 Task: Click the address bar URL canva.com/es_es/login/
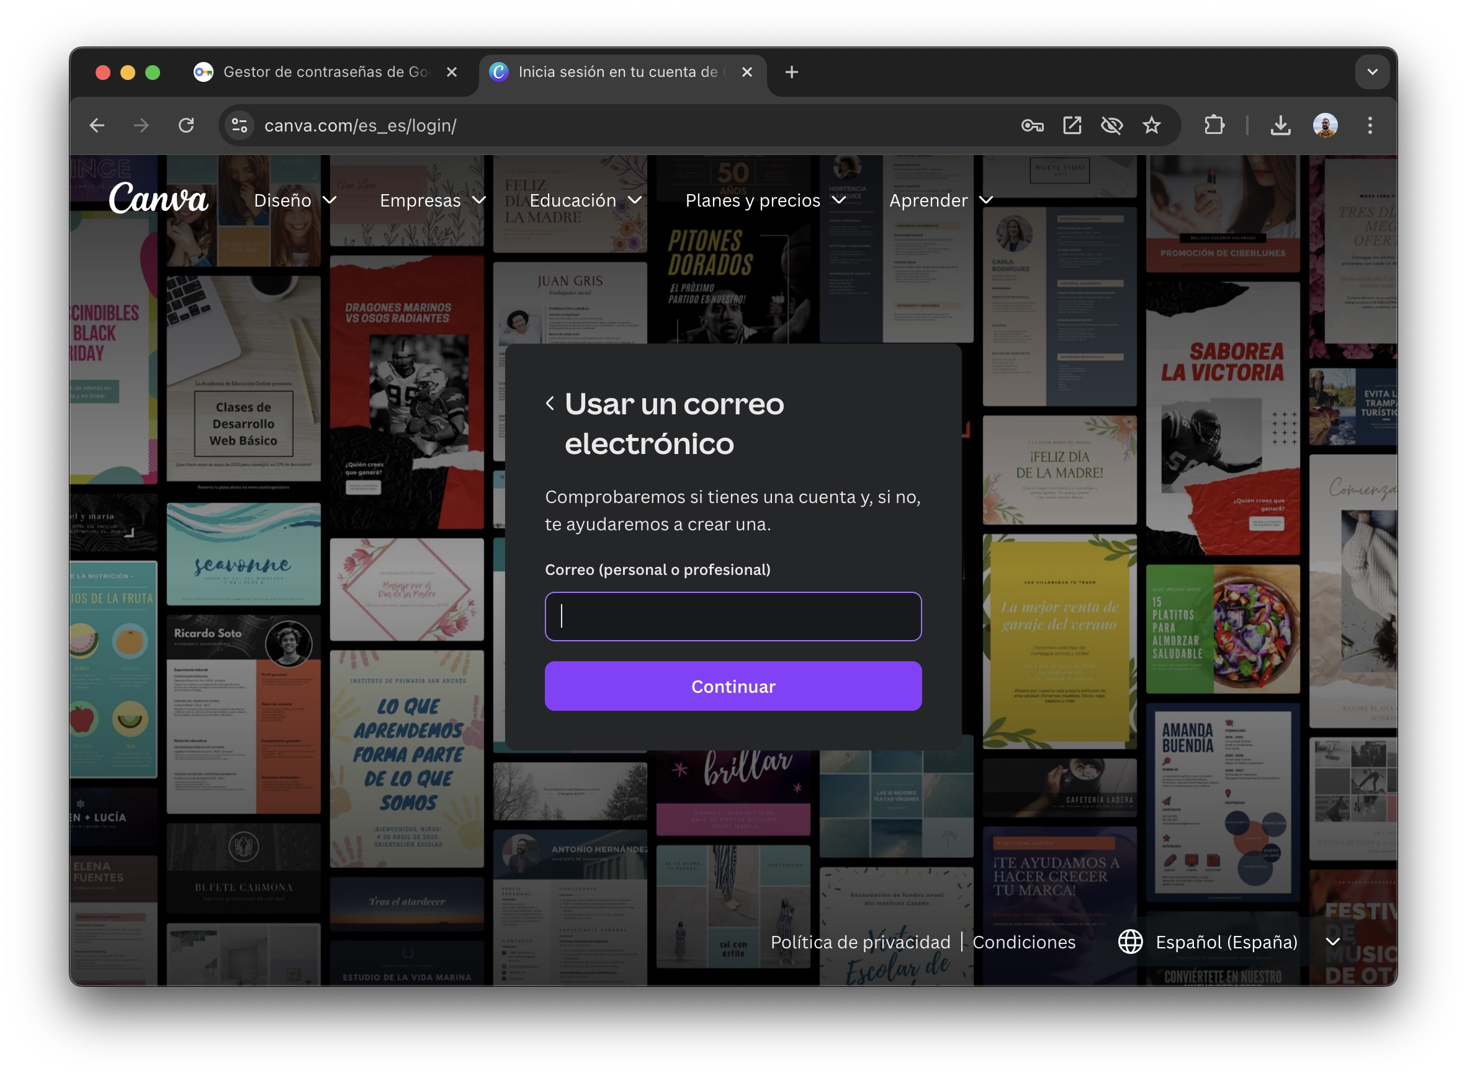click(x=360, y=125)
